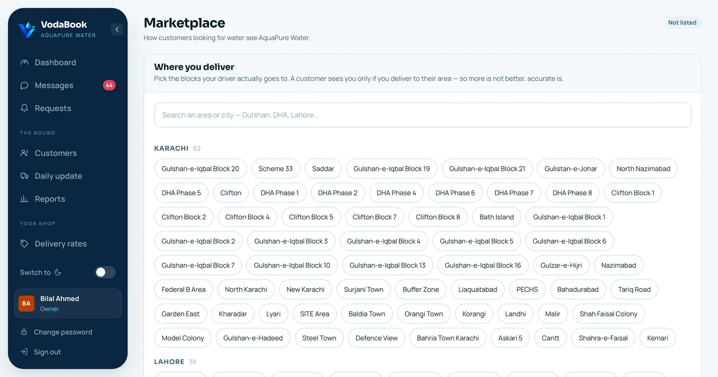Click the 44 unread messages badge
The width and height of the screenshot is (718, 377).
(x=109, y=86)
